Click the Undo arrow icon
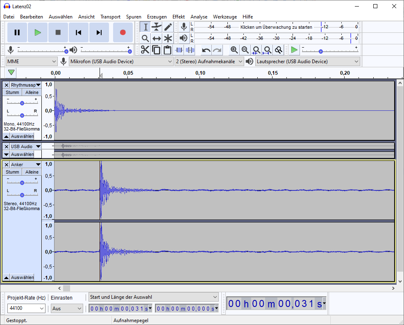 [206, 50]
